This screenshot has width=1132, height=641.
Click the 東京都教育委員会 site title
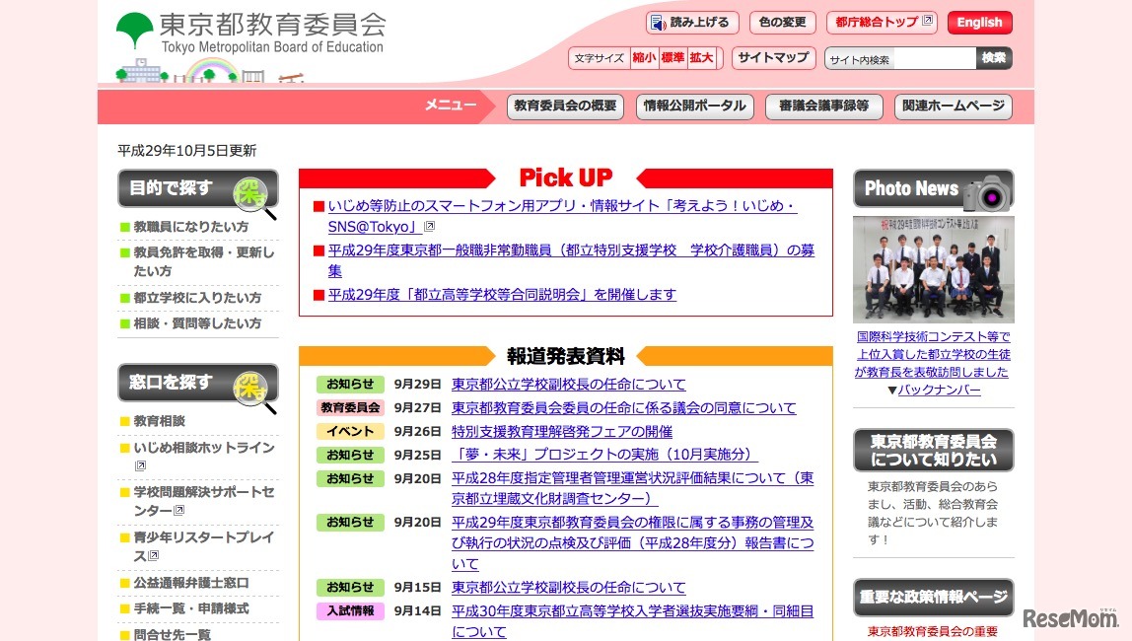pos(272,26)
